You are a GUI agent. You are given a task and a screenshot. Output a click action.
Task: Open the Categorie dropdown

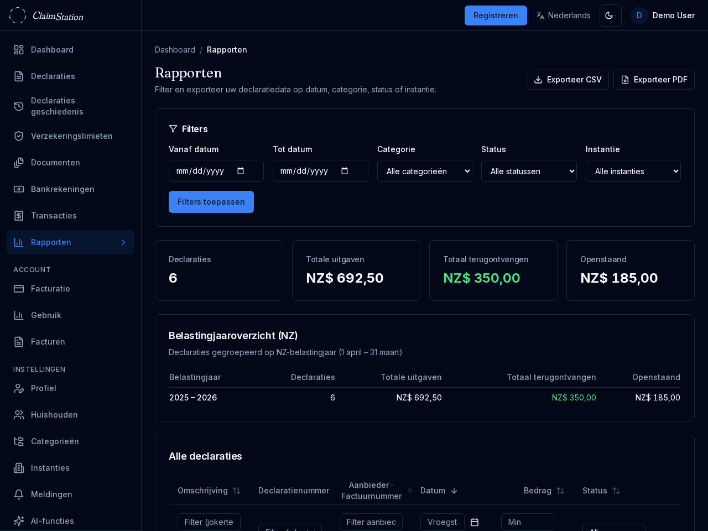424,171
